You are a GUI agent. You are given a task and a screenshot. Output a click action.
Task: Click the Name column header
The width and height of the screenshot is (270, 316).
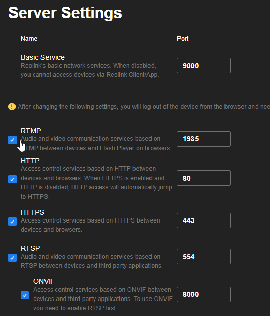tap(29, 39)
